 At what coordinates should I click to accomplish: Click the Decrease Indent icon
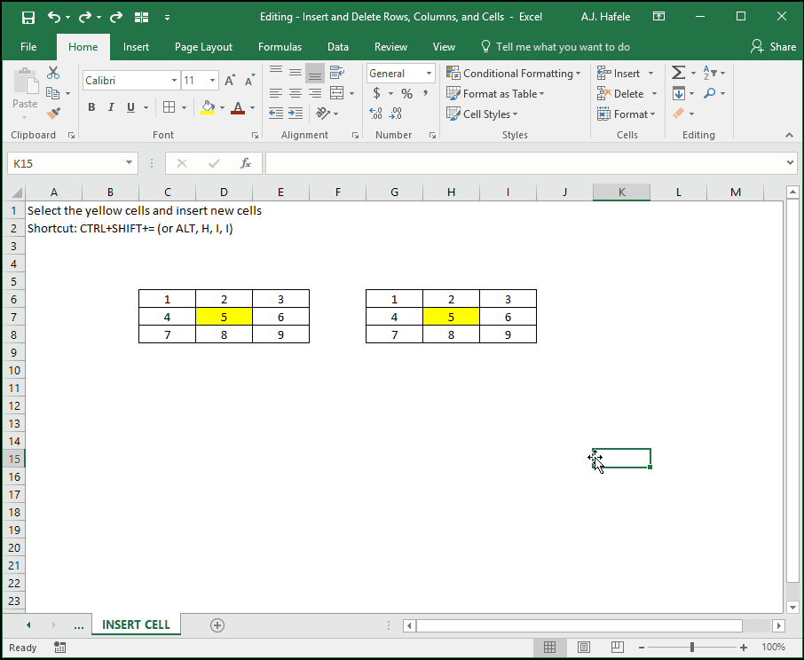pyautogui.click(x=276, y=114)
